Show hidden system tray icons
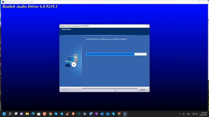 coord(180,114)
